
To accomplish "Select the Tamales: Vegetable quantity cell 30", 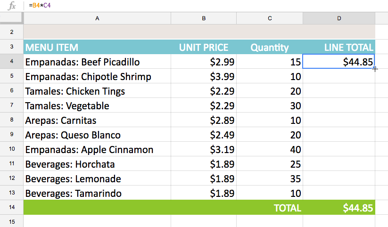I will click(270, 105).
